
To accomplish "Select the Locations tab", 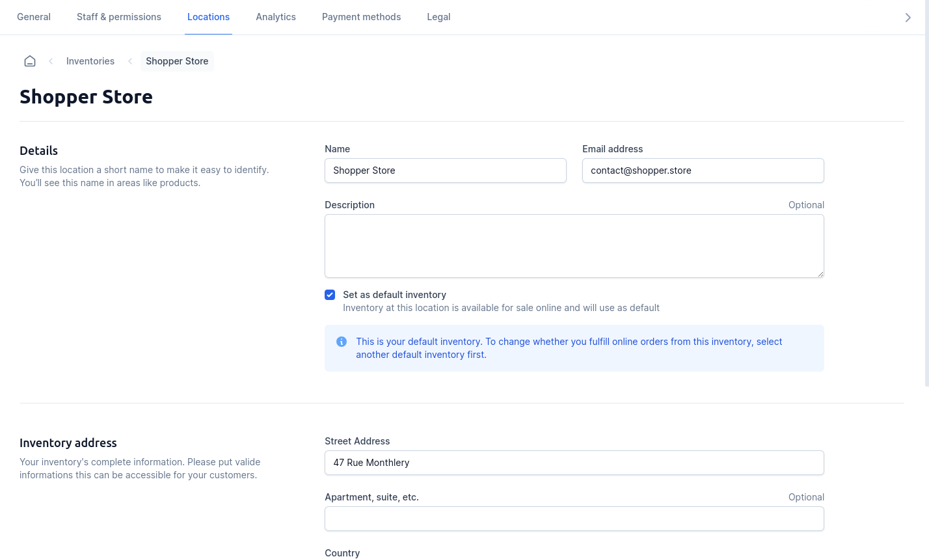I will 208,17.
